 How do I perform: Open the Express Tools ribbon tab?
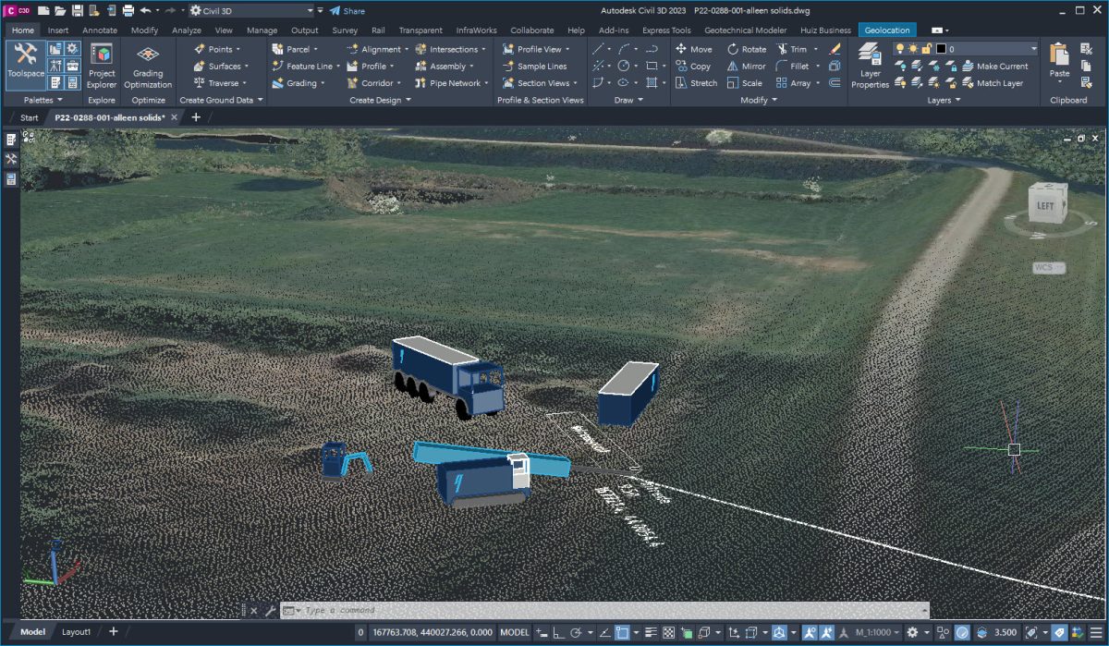point(665,30)
